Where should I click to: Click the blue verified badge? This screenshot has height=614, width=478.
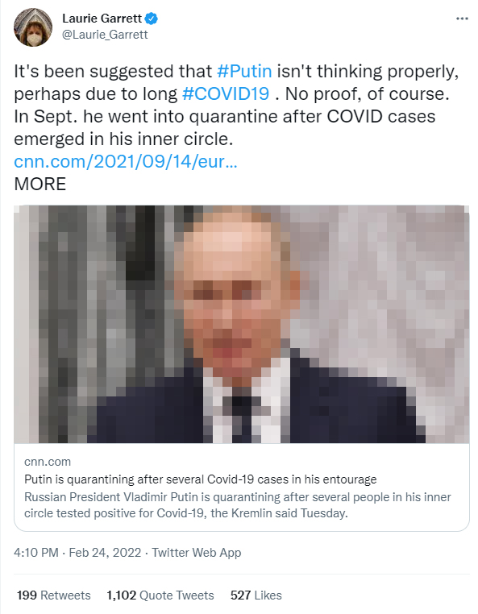click(x=152, y=19)
